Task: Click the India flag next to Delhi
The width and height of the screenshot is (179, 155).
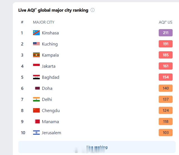Action: pos(36,99)
